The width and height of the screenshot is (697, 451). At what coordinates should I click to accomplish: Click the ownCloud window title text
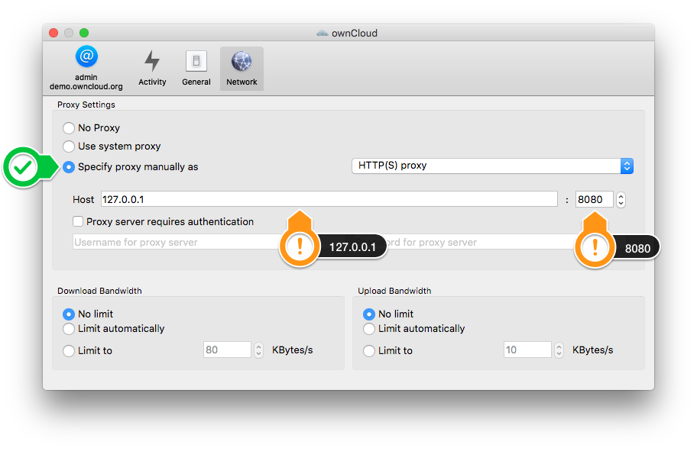[355, 34]
